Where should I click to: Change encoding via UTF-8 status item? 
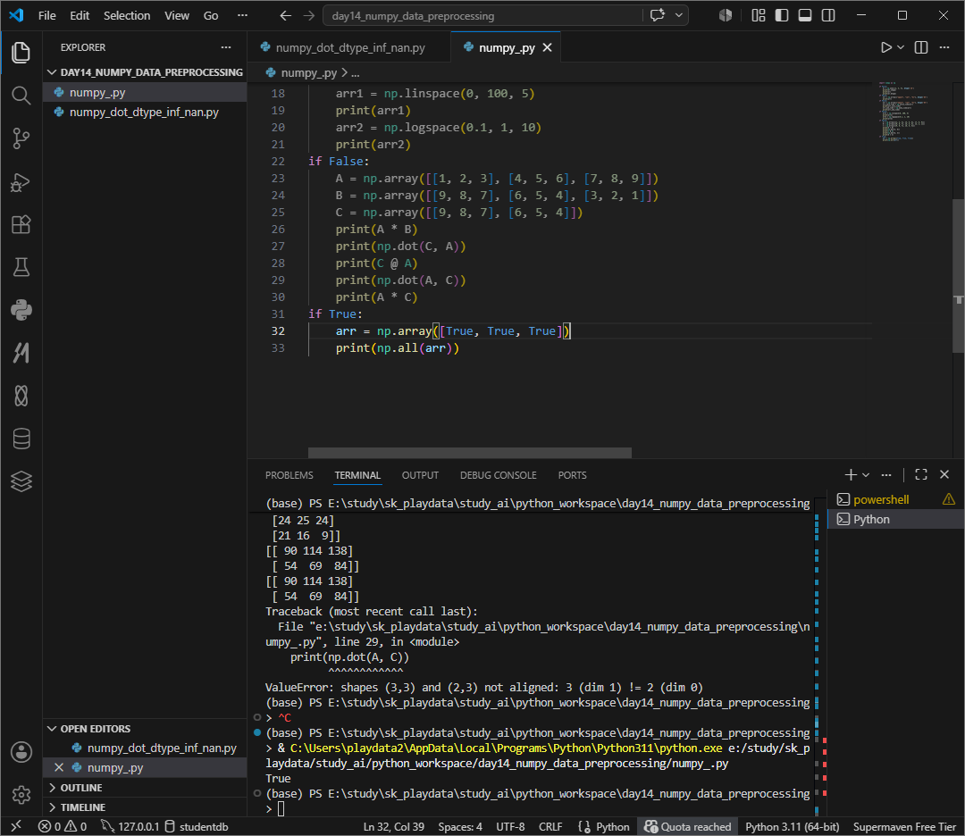click(x=510, y=826)
